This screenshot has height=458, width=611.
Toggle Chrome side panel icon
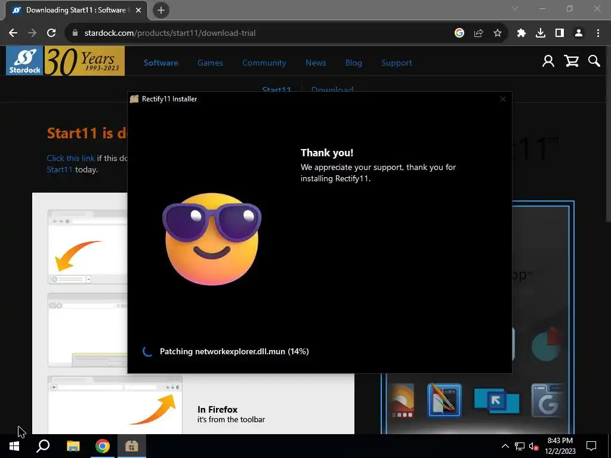(560, 33)
